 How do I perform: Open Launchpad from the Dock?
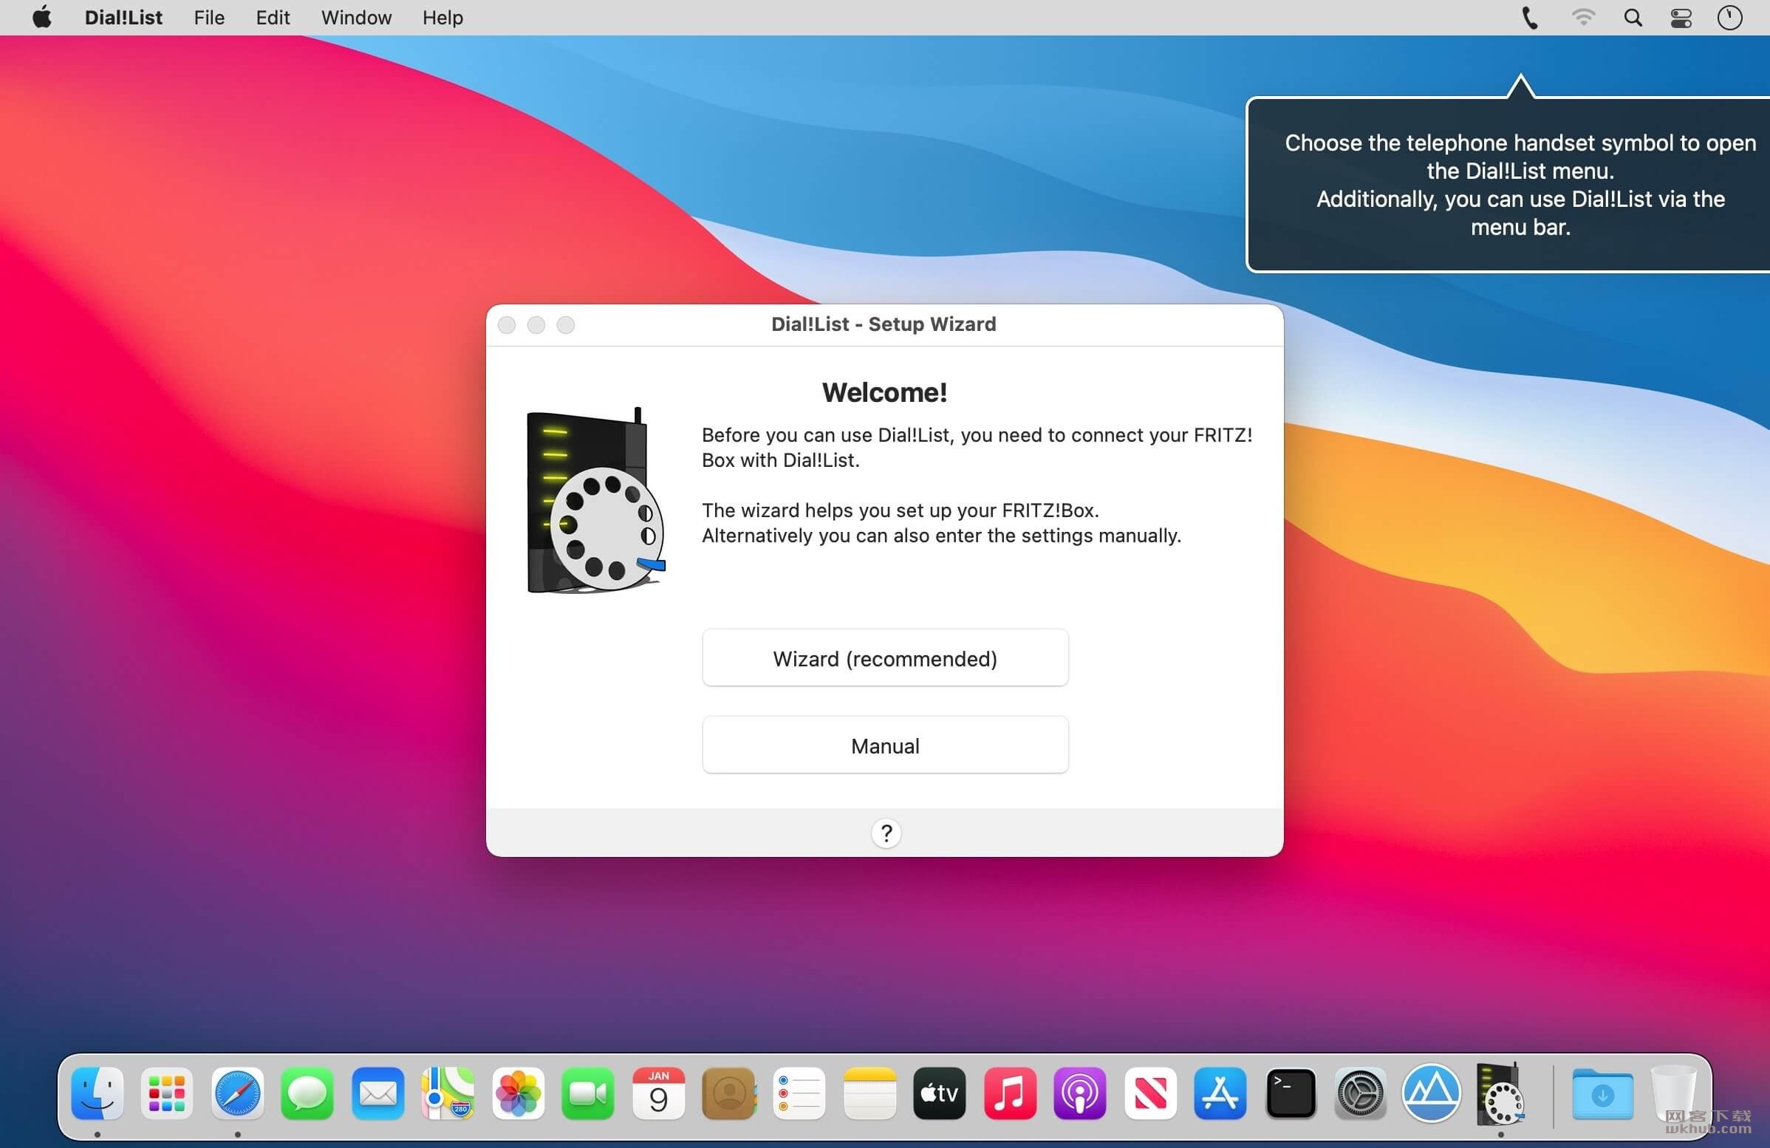pyautogui.click(x=167, y=1093)
